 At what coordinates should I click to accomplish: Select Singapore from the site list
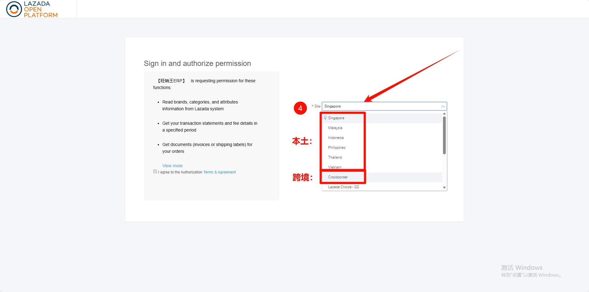click(x=336, y=118)
